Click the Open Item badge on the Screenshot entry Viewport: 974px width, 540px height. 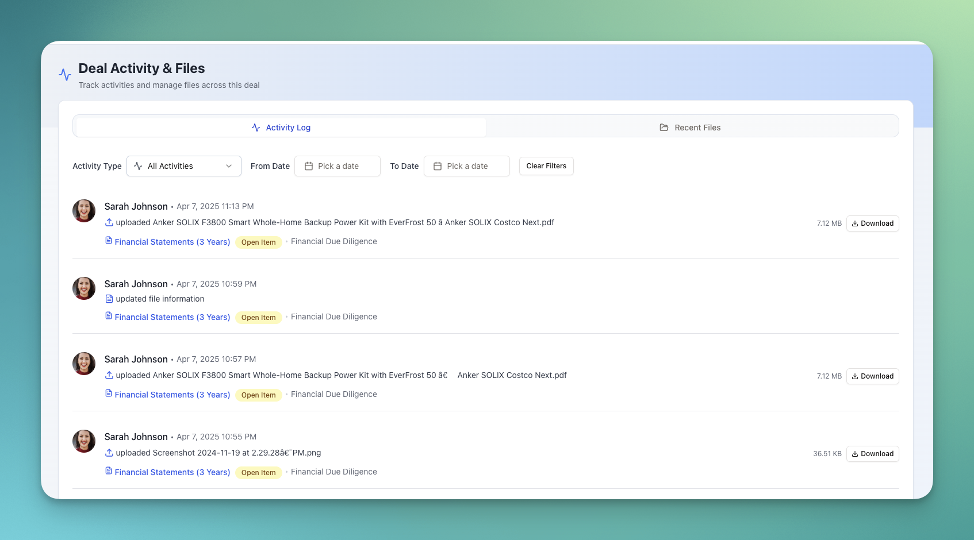tap(258, 472)
